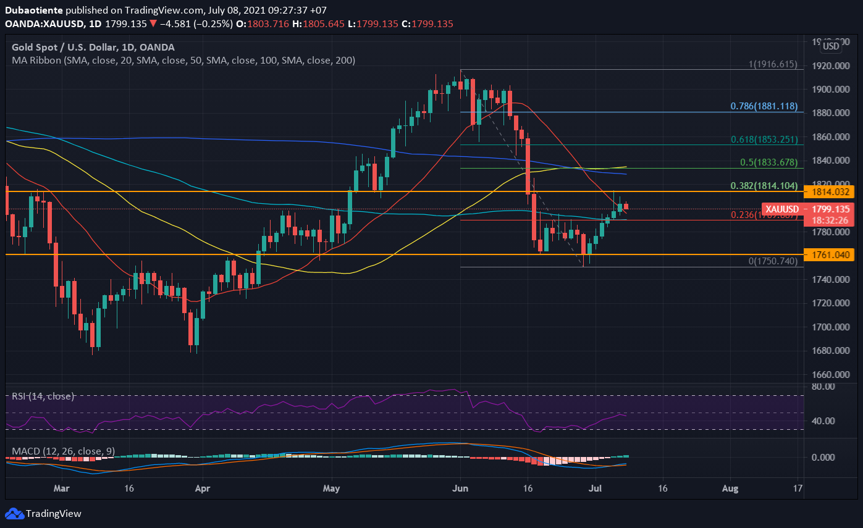Image resolution: width=863 pixels, height=528 pixels.
Task: Click the Fibonacci 0.5(1833.678) label
Action: pos(770,162)
